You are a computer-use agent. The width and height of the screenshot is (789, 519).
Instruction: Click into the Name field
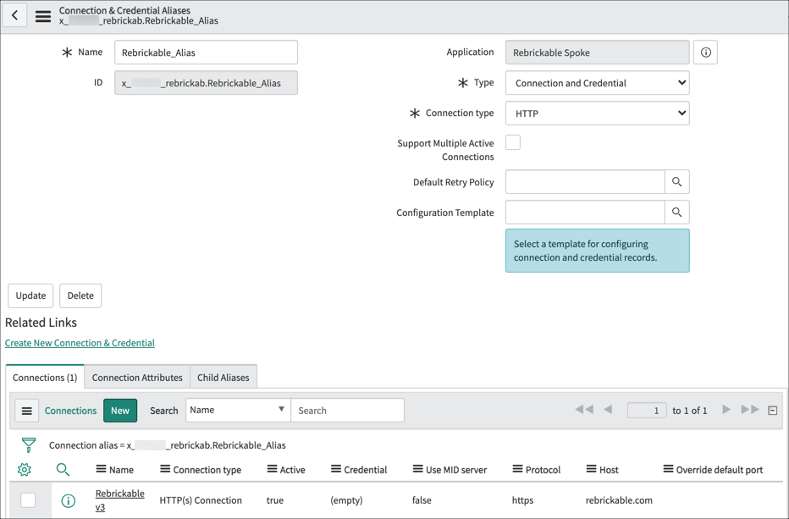point(206,52)
